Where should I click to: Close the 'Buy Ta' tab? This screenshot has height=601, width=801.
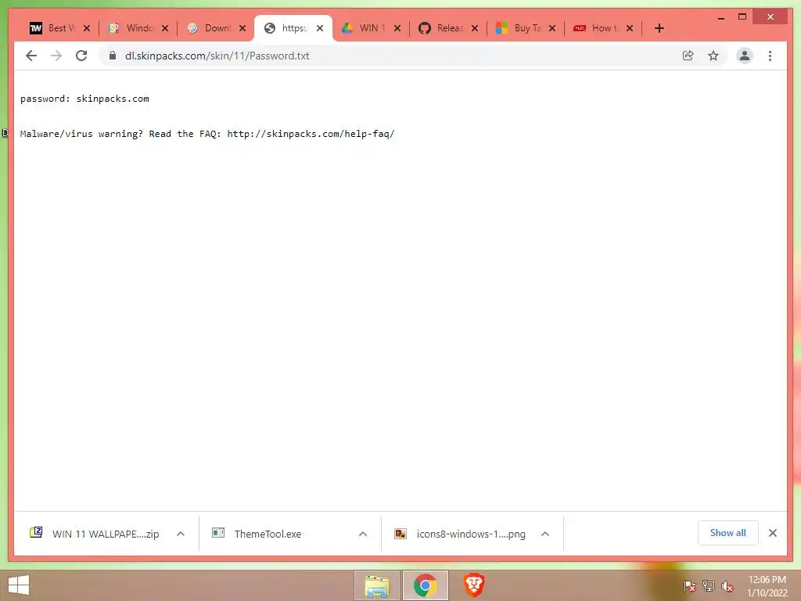coord(552,28)
